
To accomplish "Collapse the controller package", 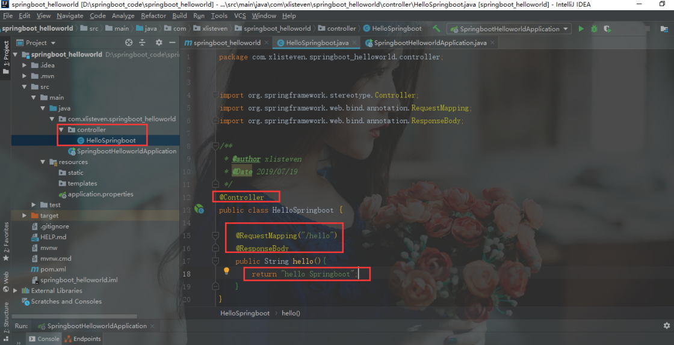I will pos(61,130).
